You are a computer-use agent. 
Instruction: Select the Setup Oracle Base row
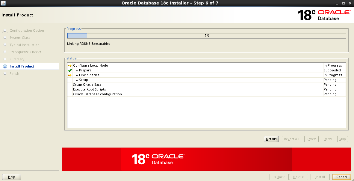coord(207,85)
